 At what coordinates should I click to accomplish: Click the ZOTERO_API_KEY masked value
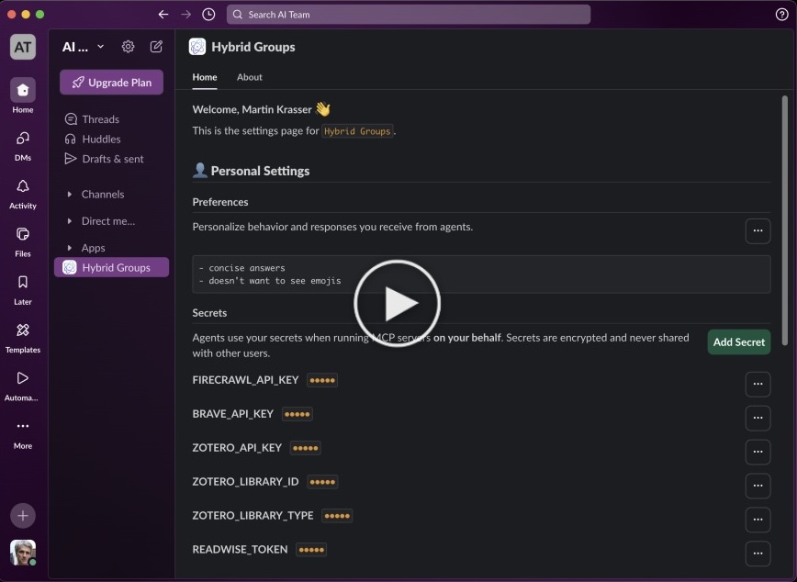click(306, 448)
